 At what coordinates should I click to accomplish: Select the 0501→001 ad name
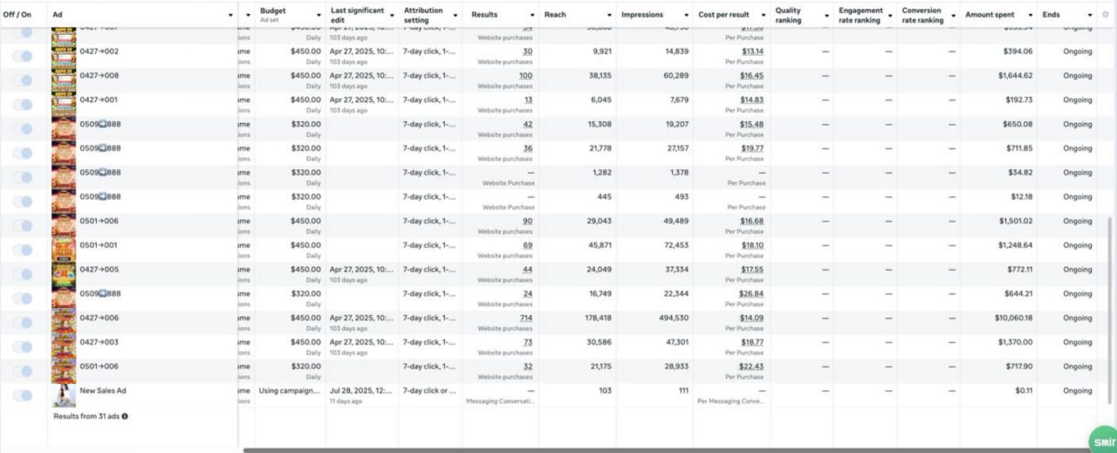click(x=99, y=245)
